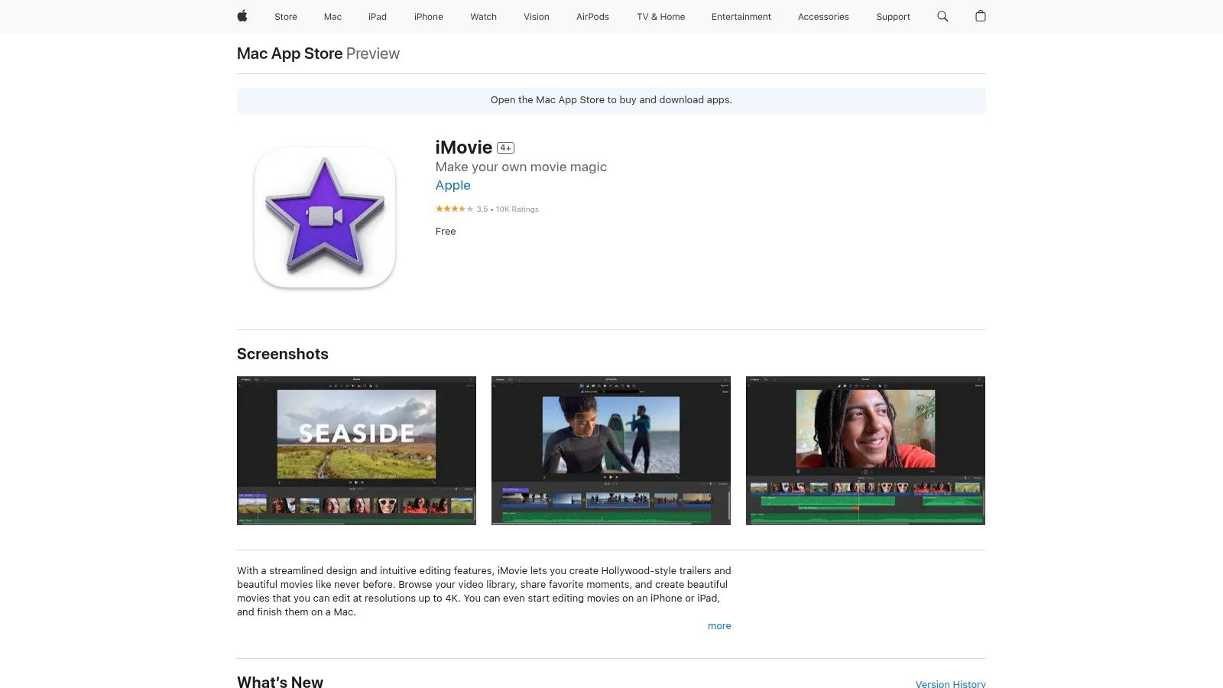View the green-screen editing screenshot
This screenshot has height=688, width=1223.
[x=865, y=450]
